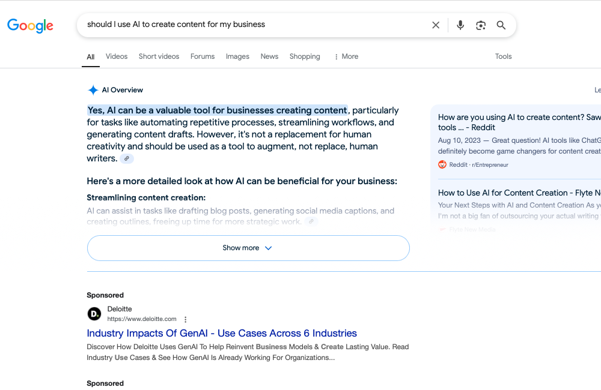Go to the Images tab
601x390 pixels.
coord(237,56)
